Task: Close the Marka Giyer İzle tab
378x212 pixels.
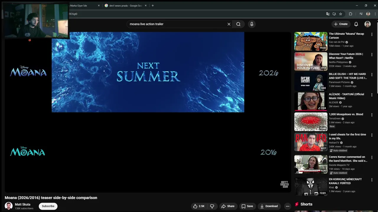Action: tap(99, 6)
